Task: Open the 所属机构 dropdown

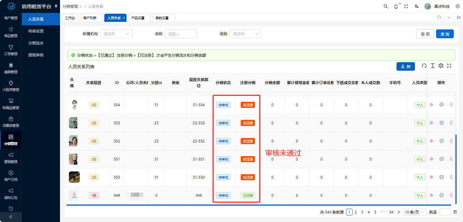Action: [x=116, y=34]
